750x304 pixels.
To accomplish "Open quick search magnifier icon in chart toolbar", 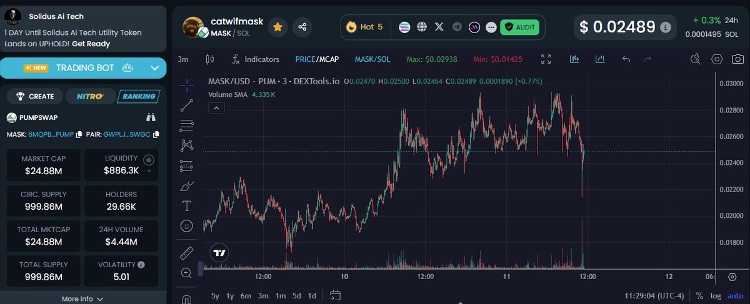I will 696,59.
